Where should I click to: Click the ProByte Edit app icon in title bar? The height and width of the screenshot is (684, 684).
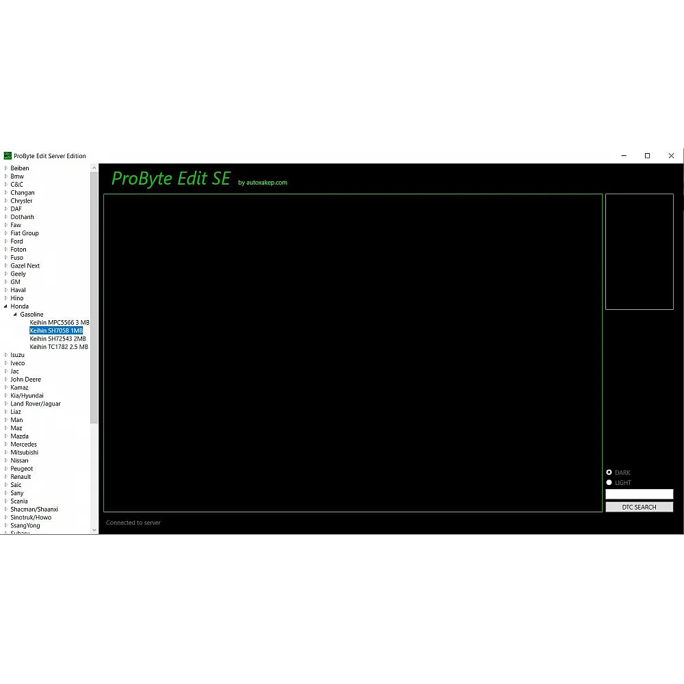pyautogui.click(x=8, y=156)
